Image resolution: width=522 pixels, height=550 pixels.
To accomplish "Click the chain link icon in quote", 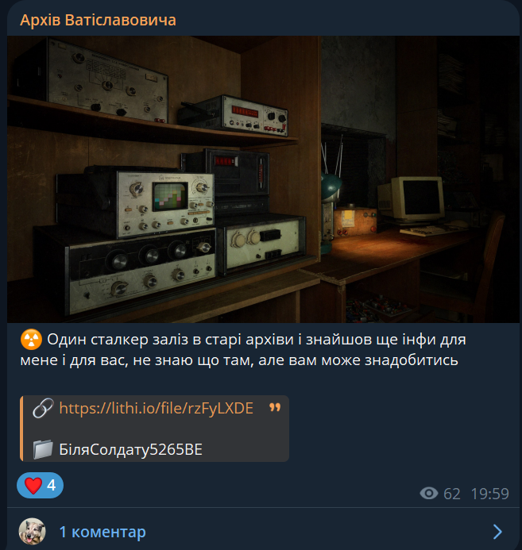I will tap(43, 408).
